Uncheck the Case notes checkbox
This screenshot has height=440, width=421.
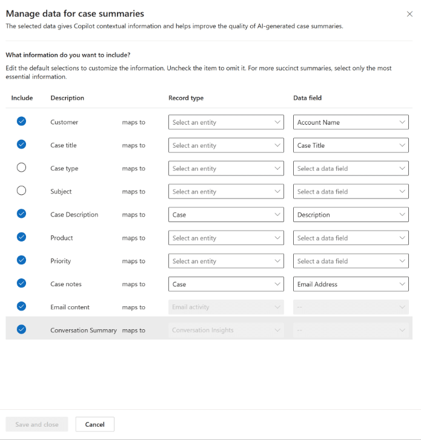[22, 283]
